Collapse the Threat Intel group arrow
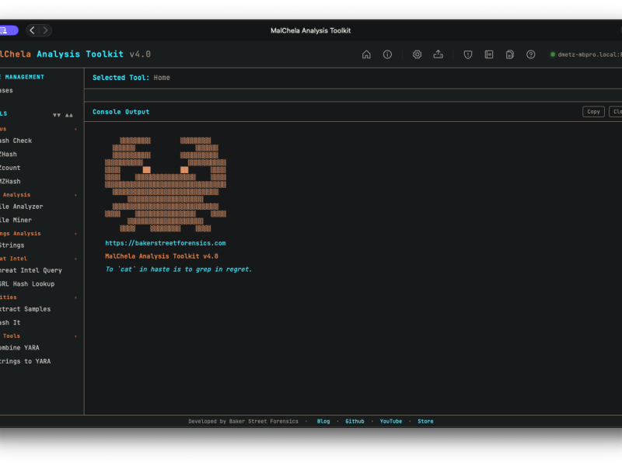 click(x=75, y=259)
